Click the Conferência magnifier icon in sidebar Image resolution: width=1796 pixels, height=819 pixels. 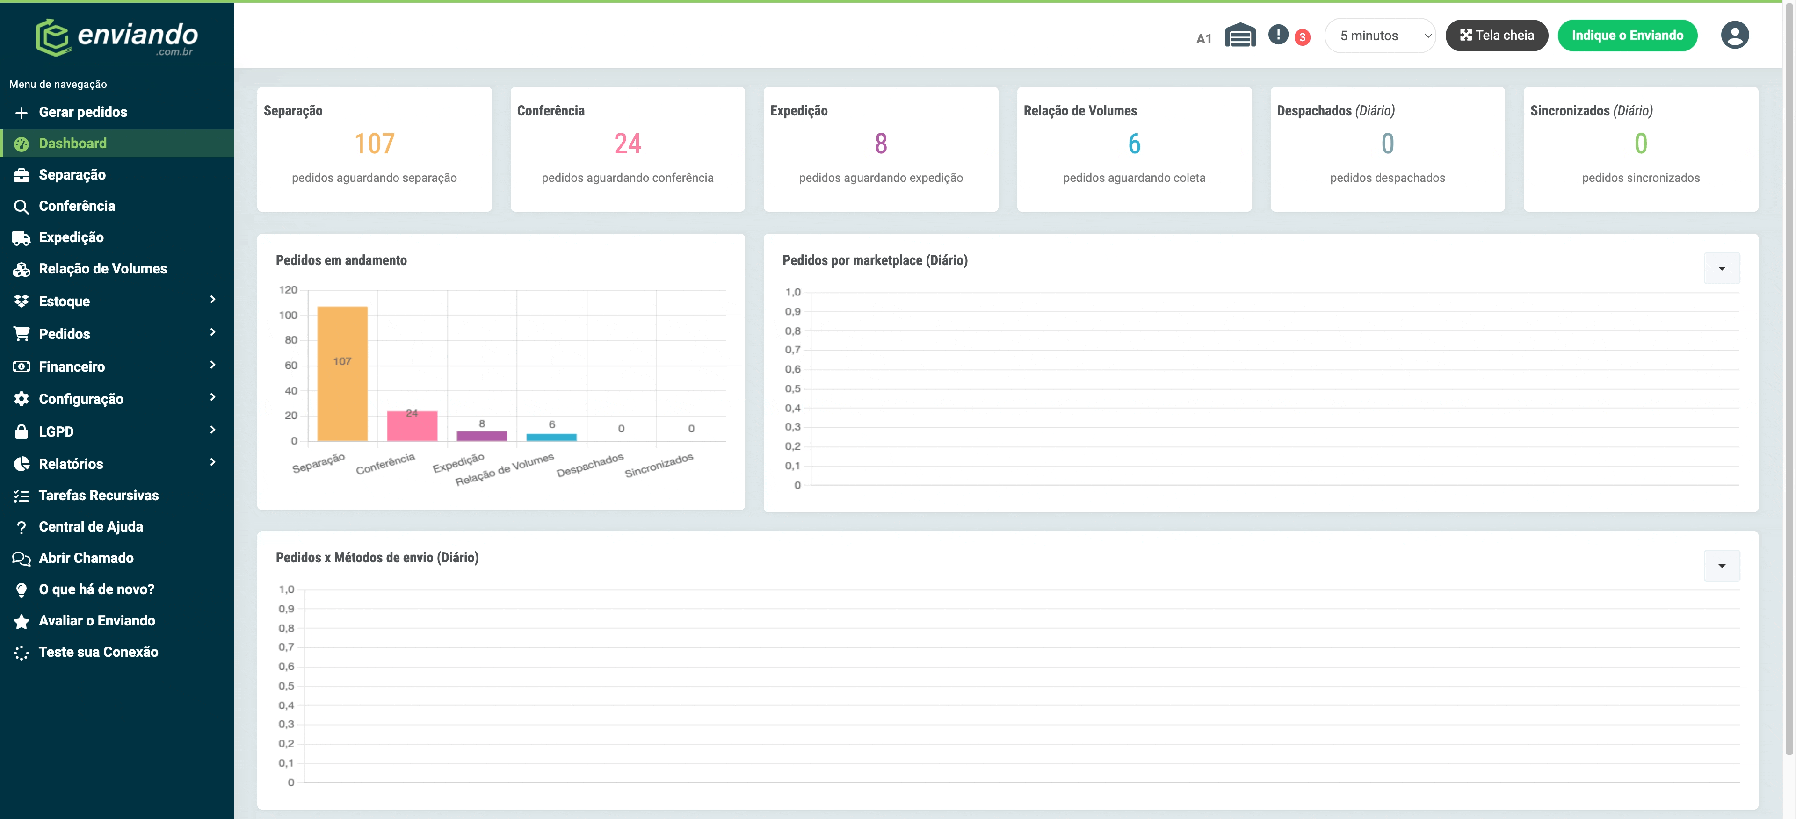click(x=22, y=206)
